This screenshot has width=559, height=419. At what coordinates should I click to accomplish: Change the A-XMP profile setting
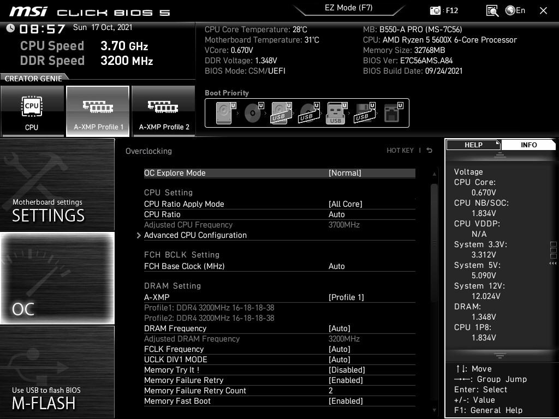[x=279, y=297]
